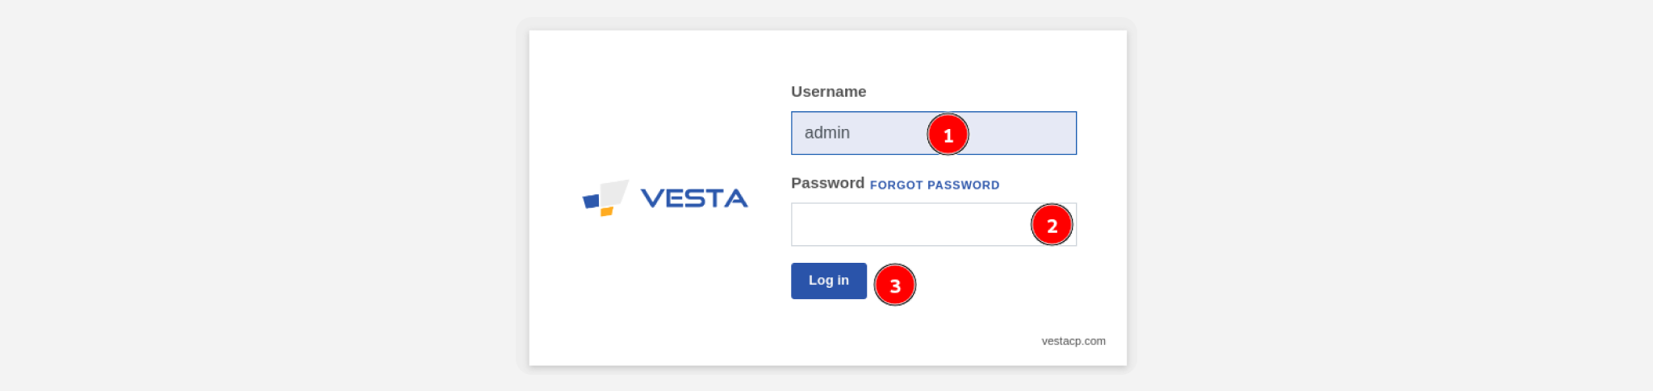The image size is (1653, 391).
Task: Click the red number 3 marker
Action: click(x=895, y=285)
